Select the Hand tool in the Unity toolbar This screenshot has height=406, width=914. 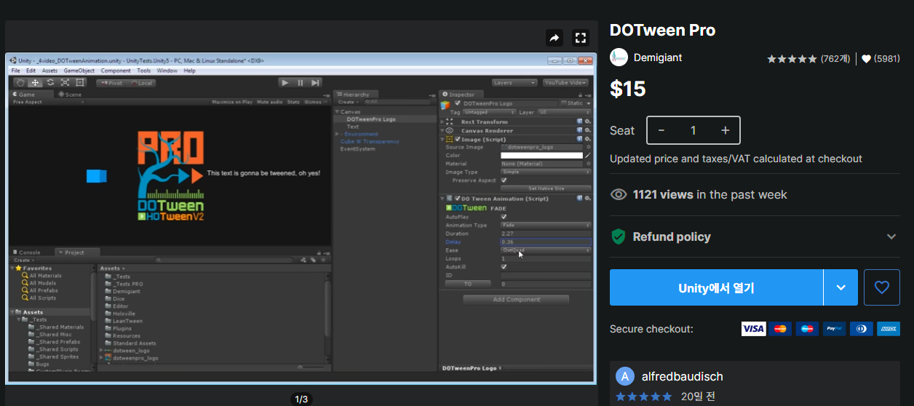pos(21,83)
